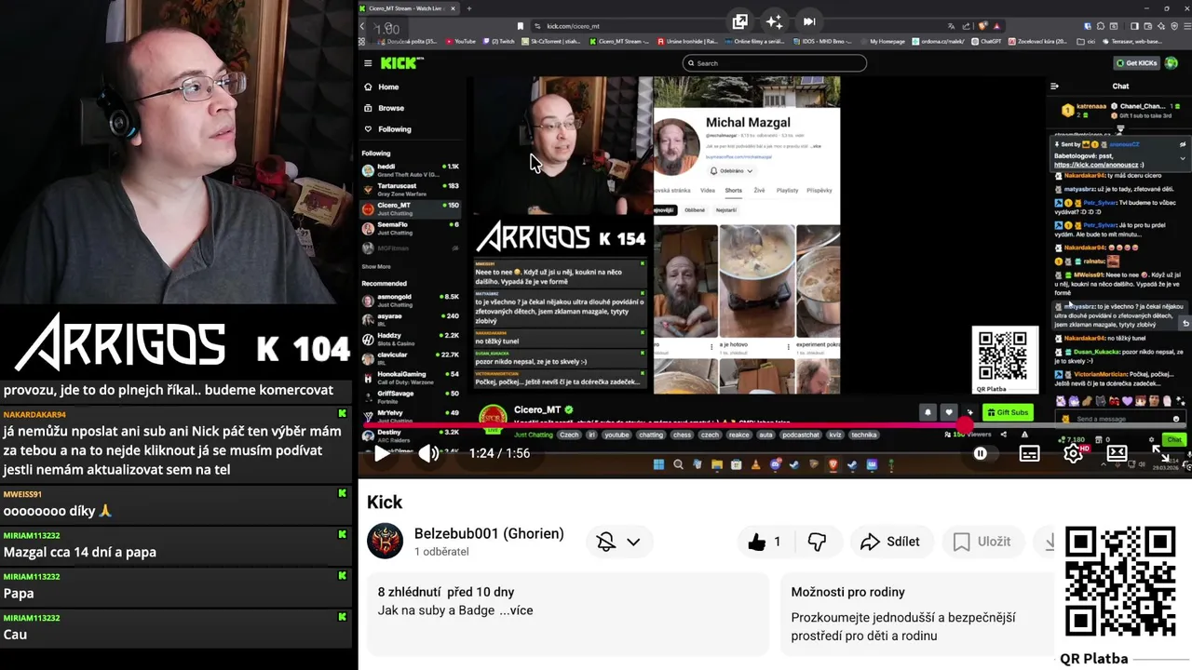Click the Get KICKs button

pyautogui.click(x=1136, y=63)
